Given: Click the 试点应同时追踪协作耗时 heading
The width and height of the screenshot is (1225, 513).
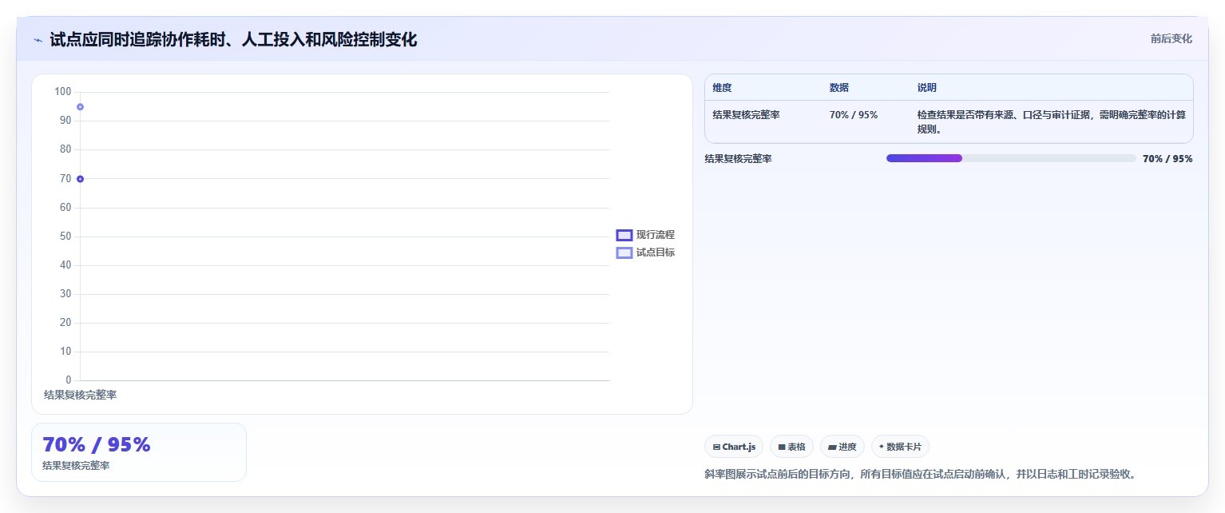Looking at the screenshot, I should click(233, 39).
